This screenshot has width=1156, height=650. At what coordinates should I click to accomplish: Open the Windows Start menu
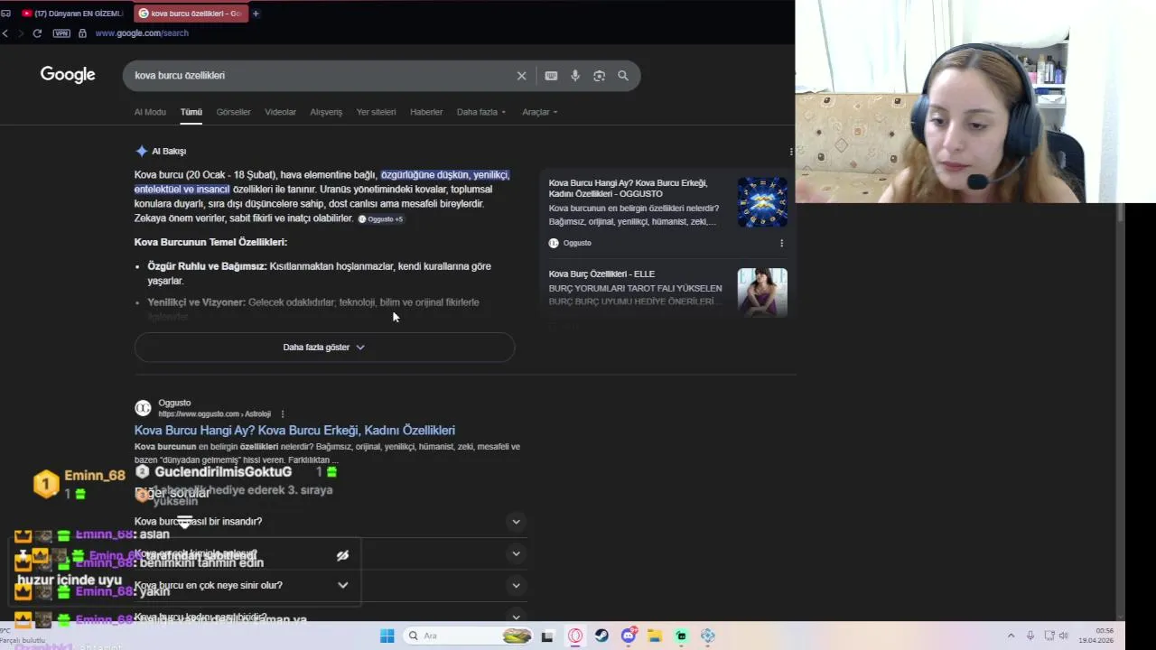(387, 636)
